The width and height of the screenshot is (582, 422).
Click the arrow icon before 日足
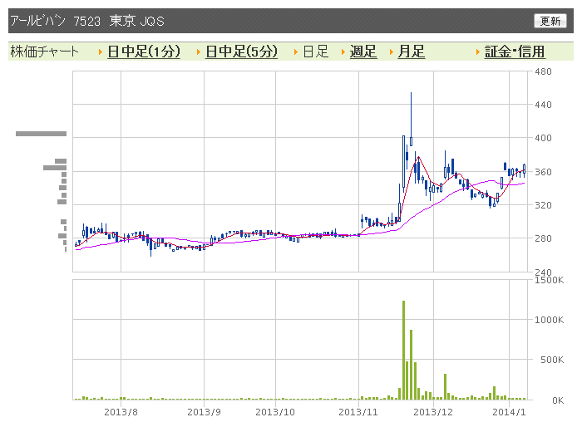(296, 52)
